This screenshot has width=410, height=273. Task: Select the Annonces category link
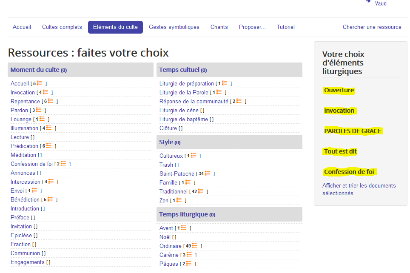[x=23, y=173]
